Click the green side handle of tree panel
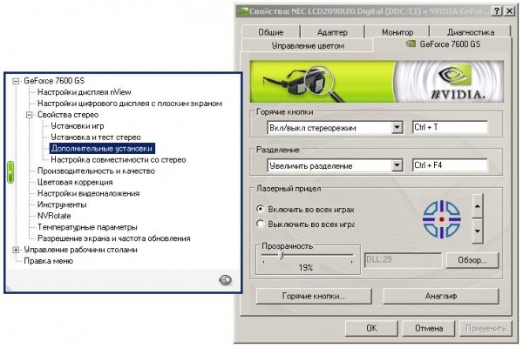This screenshot has height=348, width=523. coord(10,172)
